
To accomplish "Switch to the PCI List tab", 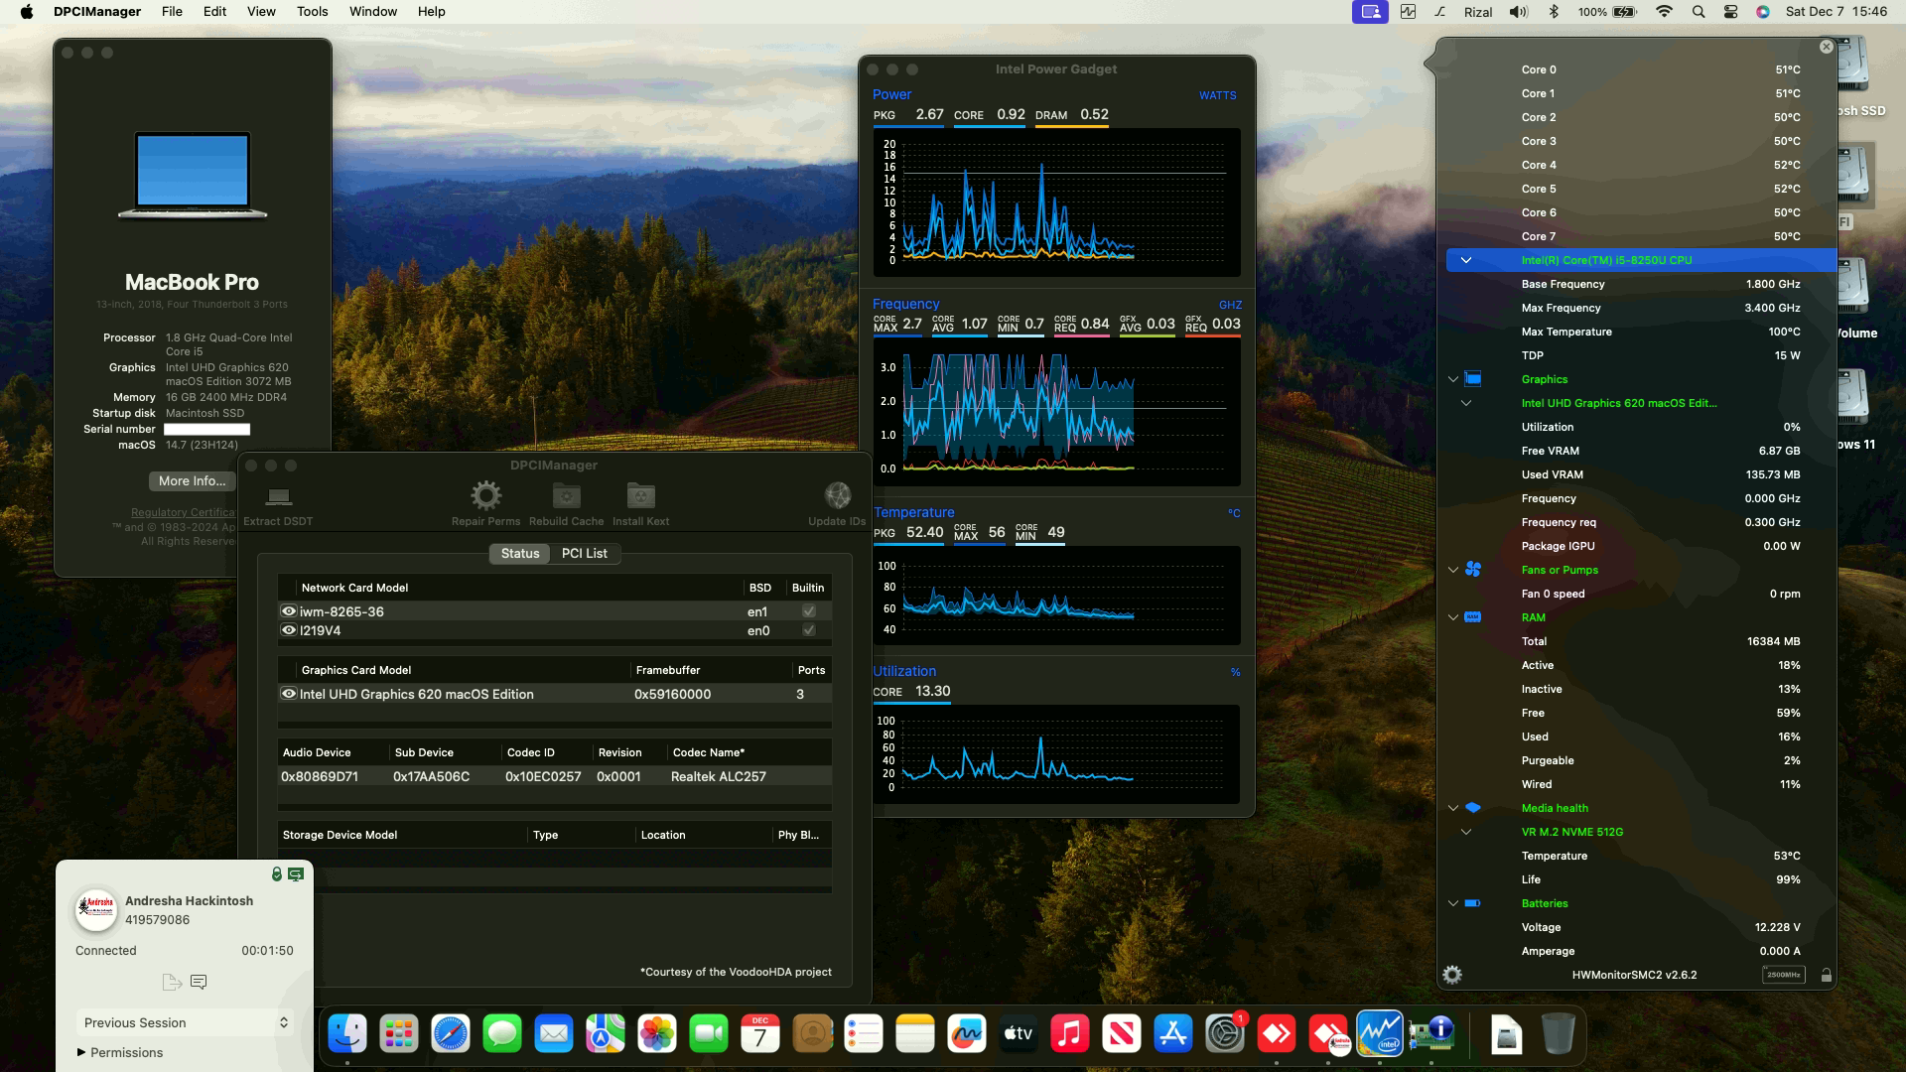I will [585, 554].
